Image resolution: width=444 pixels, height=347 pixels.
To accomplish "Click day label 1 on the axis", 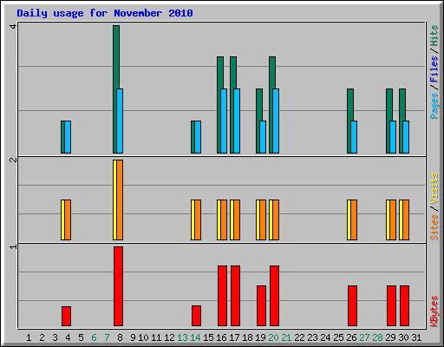I will [29, 337].
